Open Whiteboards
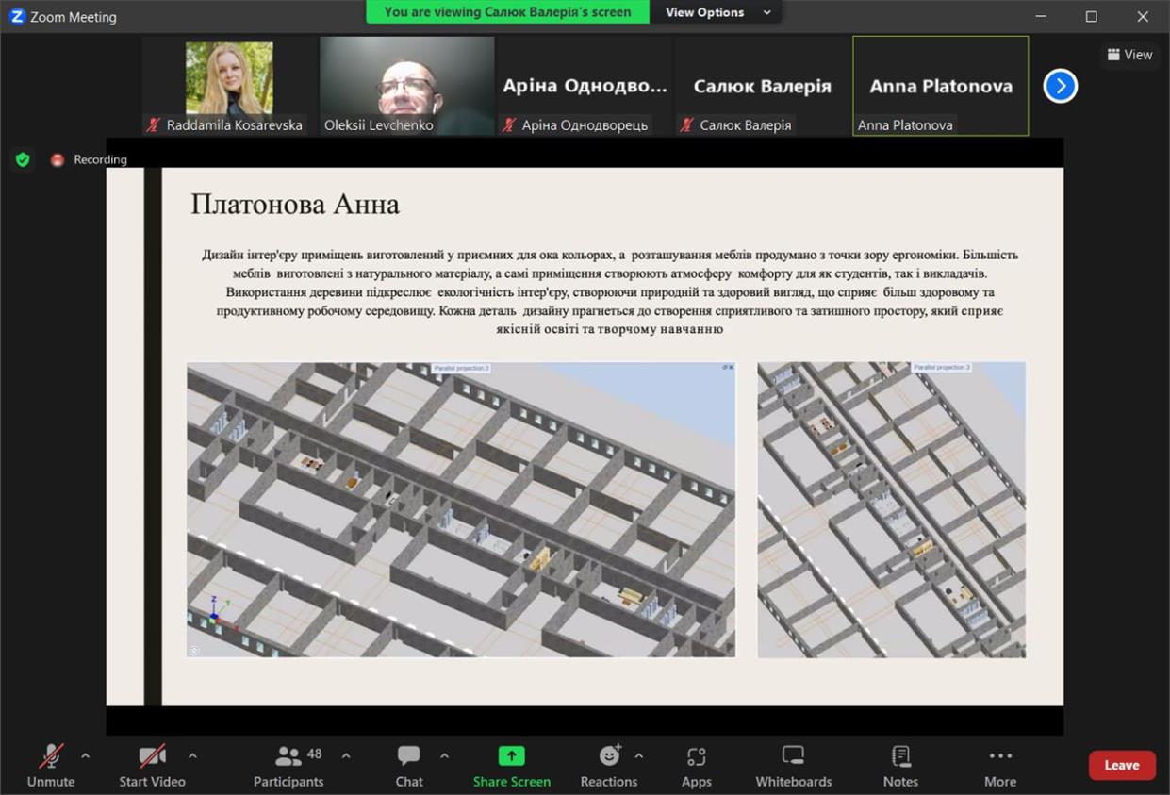Image resolution: width=1170 pixels, height=795 pixels. pyautogui.click(x=794, y=766)
